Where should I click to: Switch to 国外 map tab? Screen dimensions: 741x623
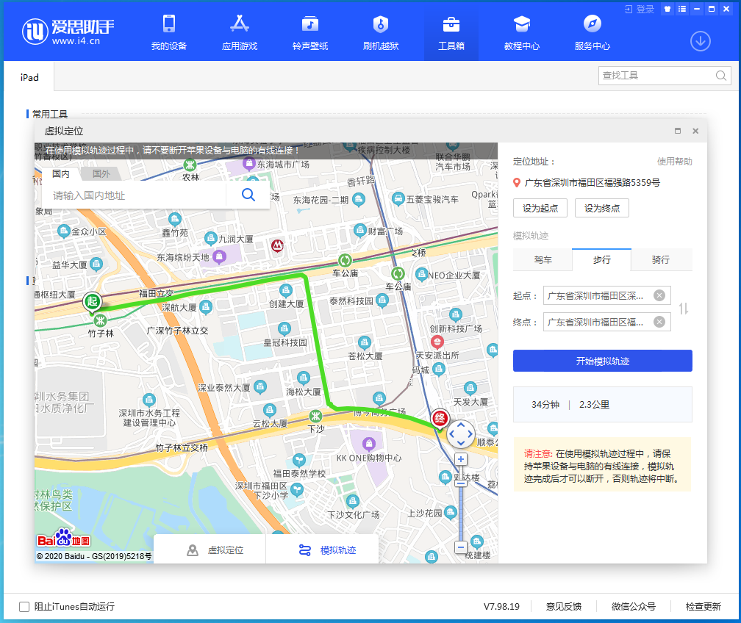tap(101, 174)
